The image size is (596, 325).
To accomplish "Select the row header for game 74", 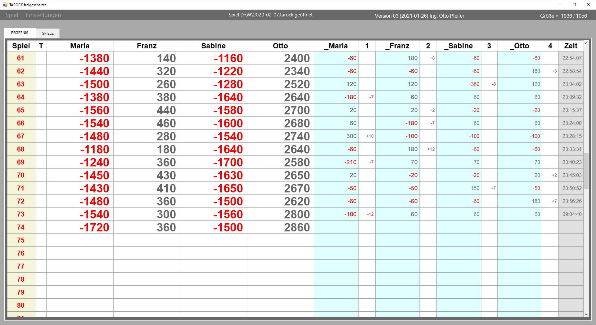I will pos(21,227).
